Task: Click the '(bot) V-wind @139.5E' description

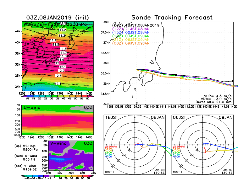Action: [25, 168]
